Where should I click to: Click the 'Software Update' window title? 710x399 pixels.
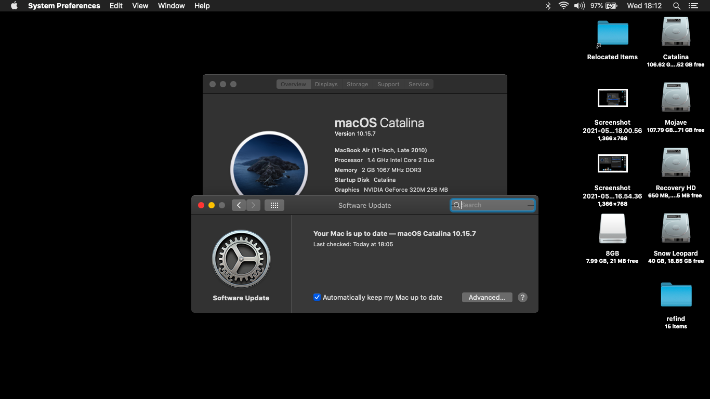click(x=364, y=205)
